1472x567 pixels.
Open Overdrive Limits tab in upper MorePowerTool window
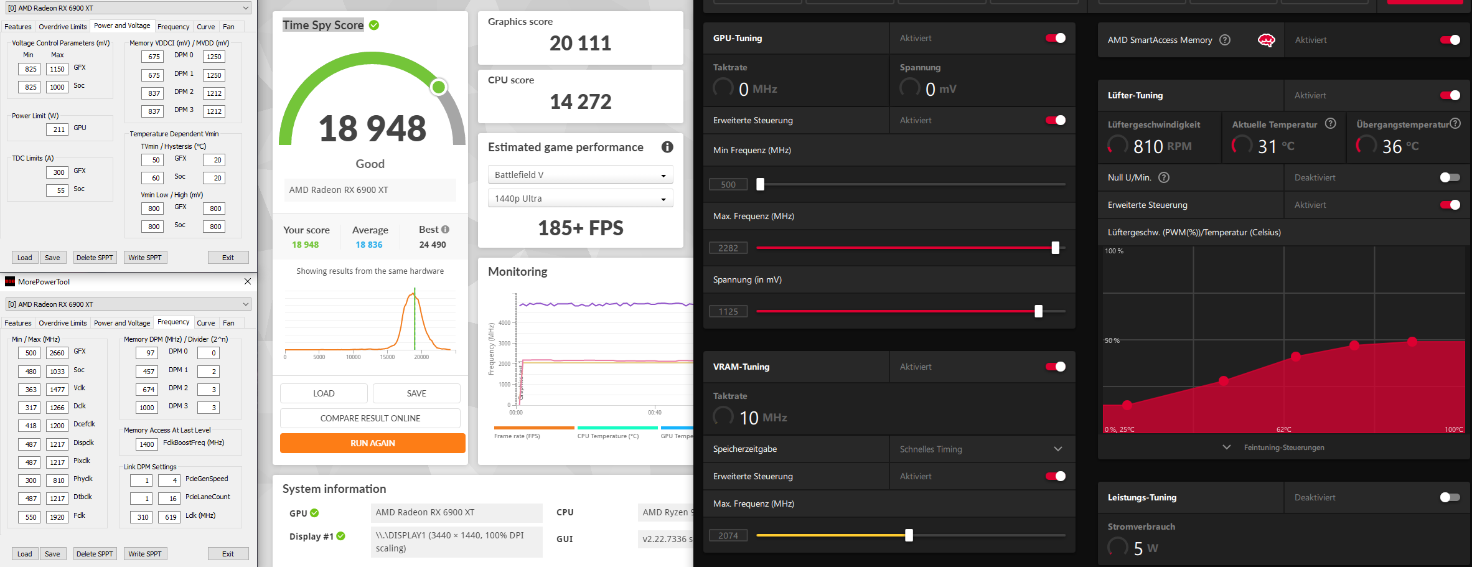tap(63, 27)
